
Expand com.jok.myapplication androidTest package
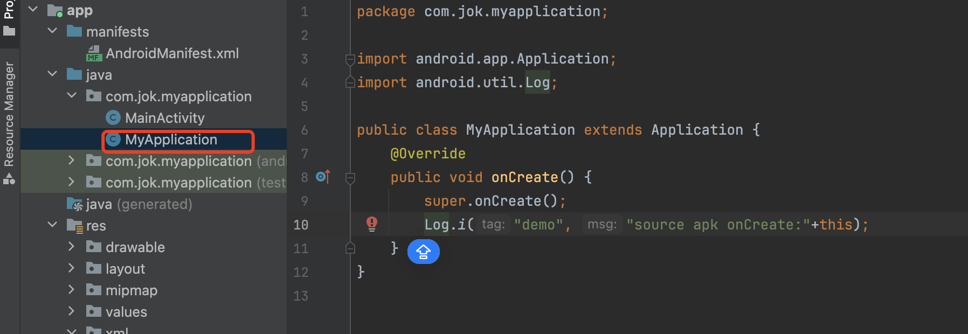coord(71,161)
